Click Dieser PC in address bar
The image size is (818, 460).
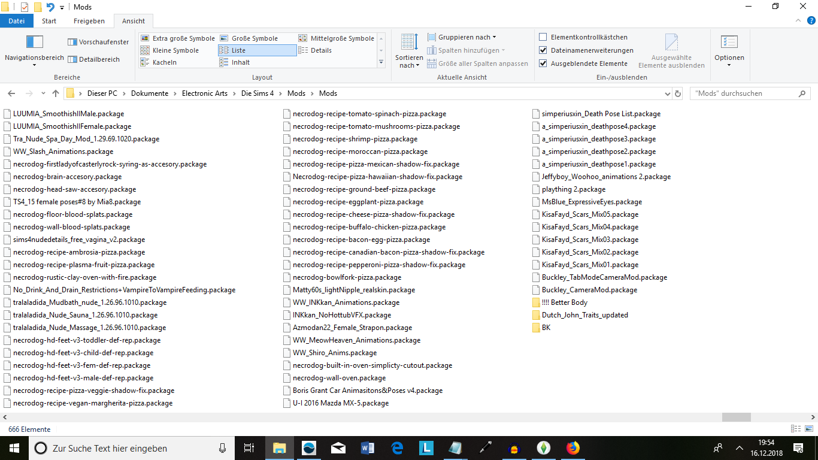[102, 93]
